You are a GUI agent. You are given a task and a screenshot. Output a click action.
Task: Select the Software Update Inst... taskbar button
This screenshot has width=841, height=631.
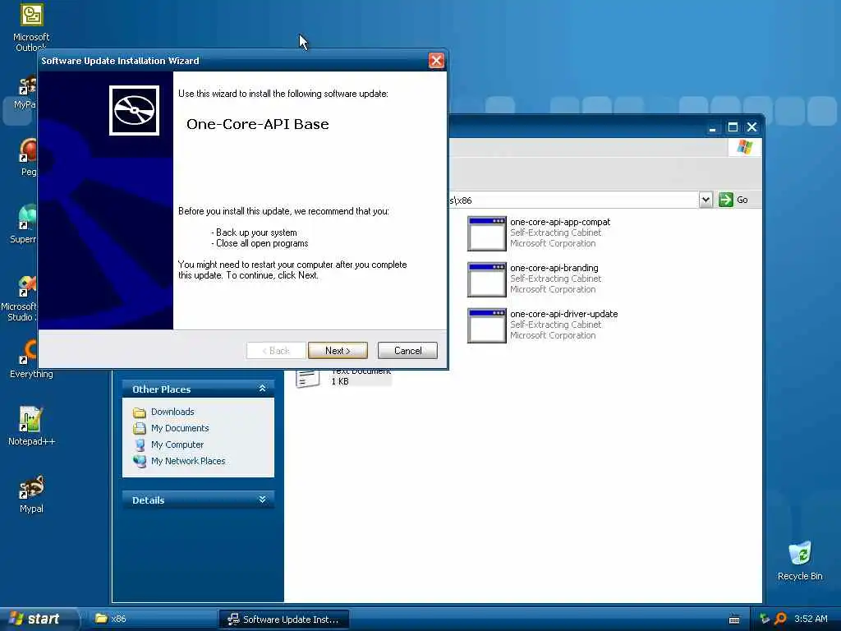[x=283, y=619]
